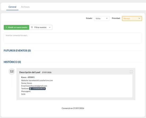The width and height of the screenshot is (146, 118).
Task: Click the Estado dropdown chevron arrow
Action: click(x=107, y=18)
